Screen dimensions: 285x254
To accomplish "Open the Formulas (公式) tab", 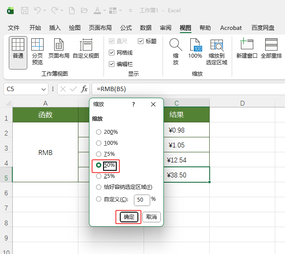I will click(x=126, y=28).
